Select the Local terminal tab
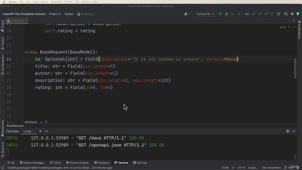The height and width of the screenshot is (170, 302). pyautogui.click(x=27, y=131)
